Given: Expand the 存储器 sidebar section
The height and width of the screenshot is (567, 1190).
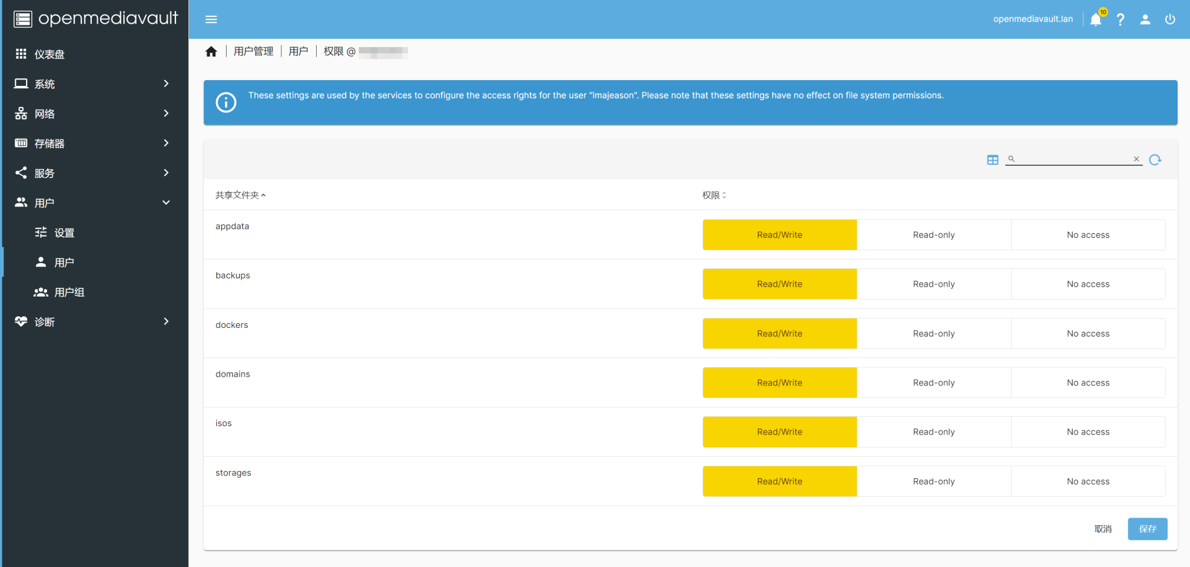Looking at the screenshot, I should point(93,143).
